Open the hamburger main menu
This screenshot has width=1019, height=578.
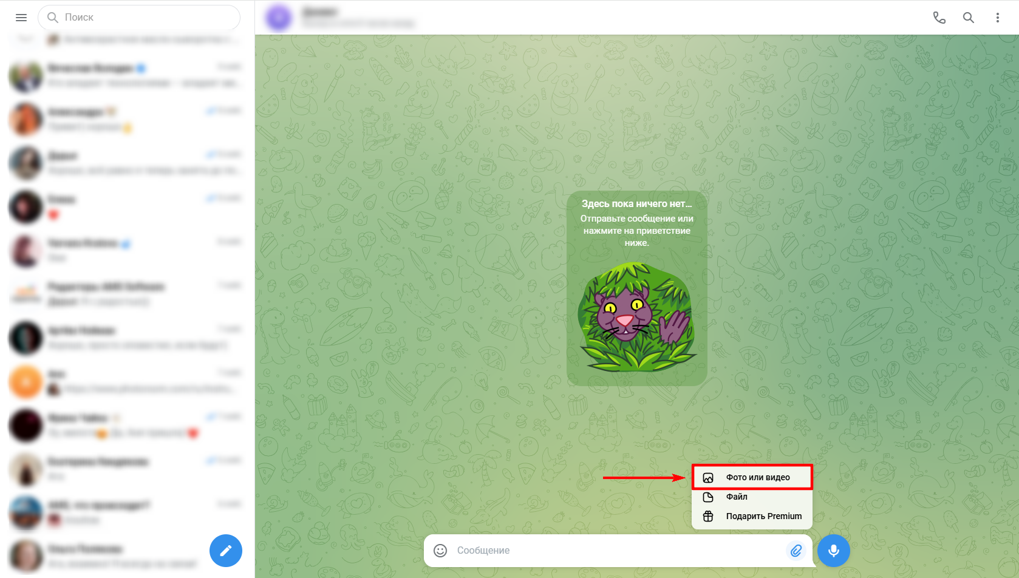[21, 18]
